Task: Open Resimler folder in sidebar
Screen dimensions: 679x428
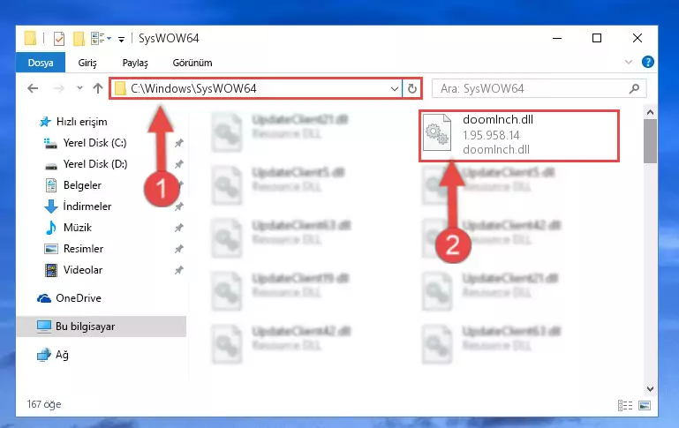Action: [83, 249]
